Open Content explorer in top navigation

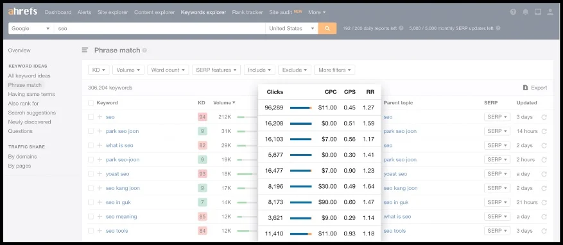click(155, 12)
